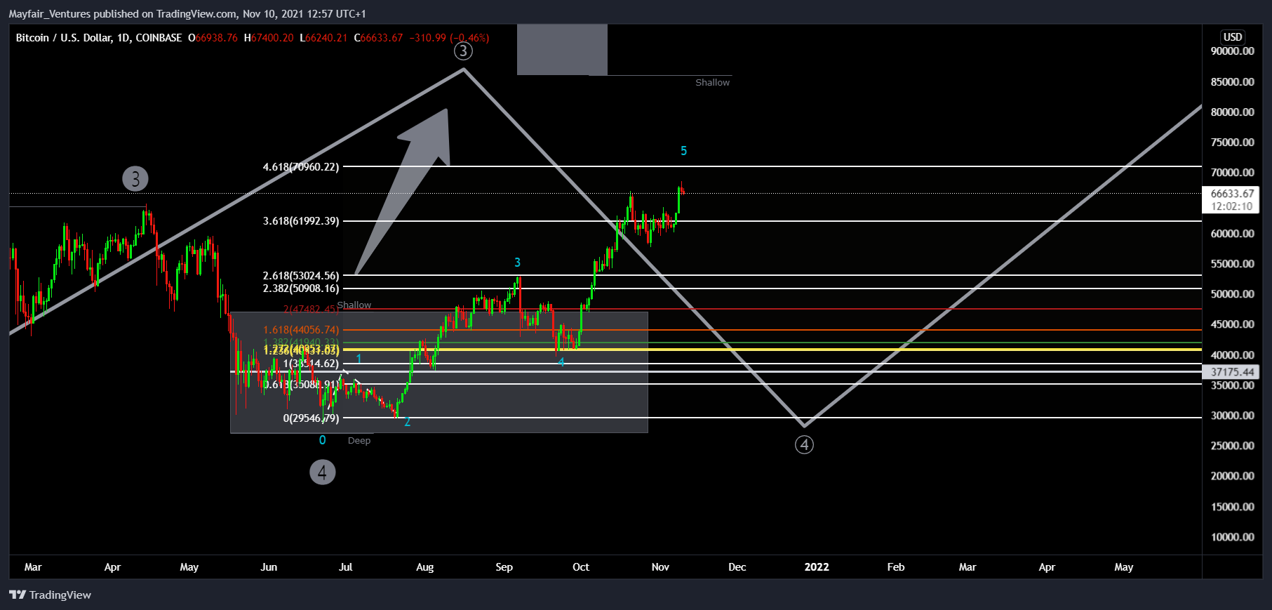This screenshot has width=1272, height=610.
Task: Click the 90000.00 price axis label
Action: click(x=1232, y=51)
